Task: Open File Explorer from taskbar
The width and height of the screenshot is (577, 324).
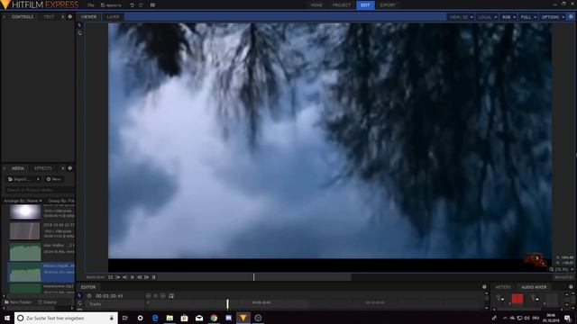Action: click(x=169, y=318)
